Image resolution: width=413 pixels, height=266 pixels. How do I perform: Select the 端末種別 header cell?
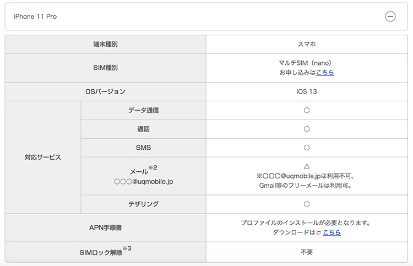click(105, 44)
